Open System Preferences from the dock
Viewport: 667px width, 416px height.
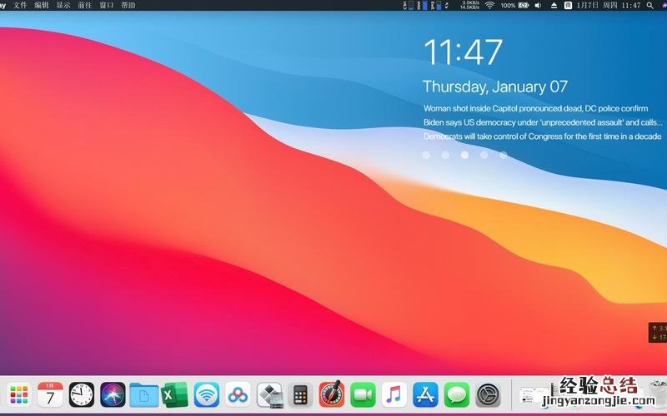(x=488, y=394)
